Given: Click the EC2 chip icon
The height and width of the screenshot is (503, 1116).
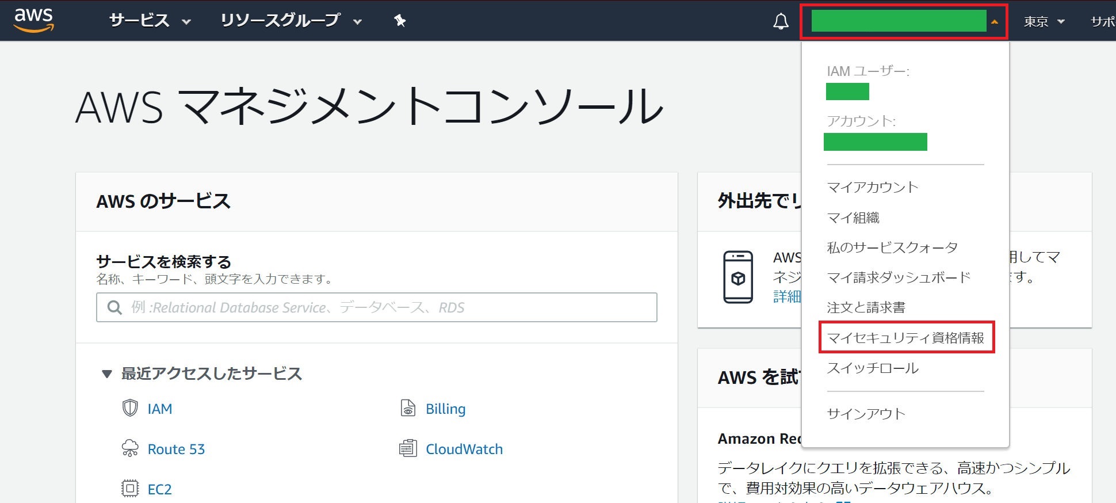Looking at the screenshot, I should point(131,489).
